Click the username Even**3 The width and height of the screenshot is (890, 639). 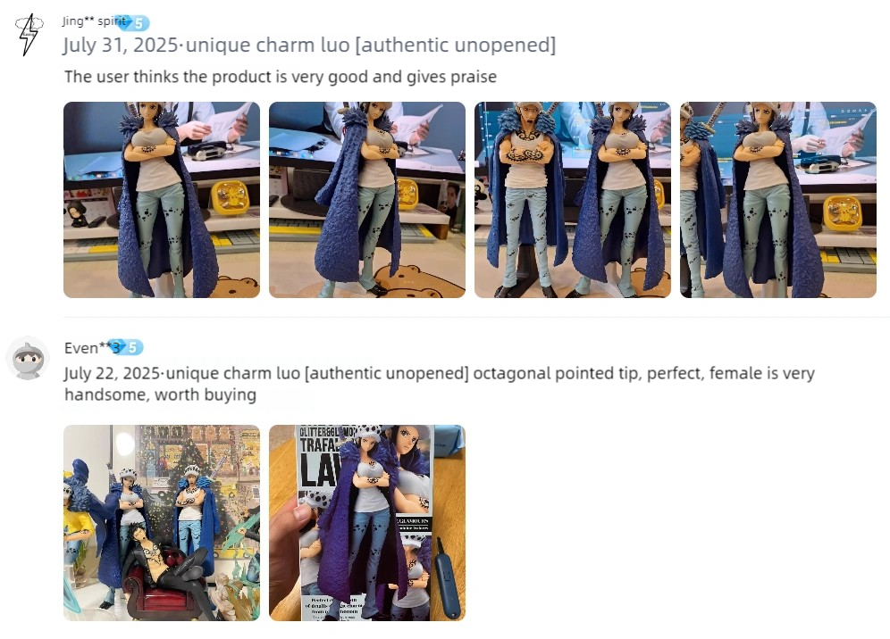click(x=92, y=347)
